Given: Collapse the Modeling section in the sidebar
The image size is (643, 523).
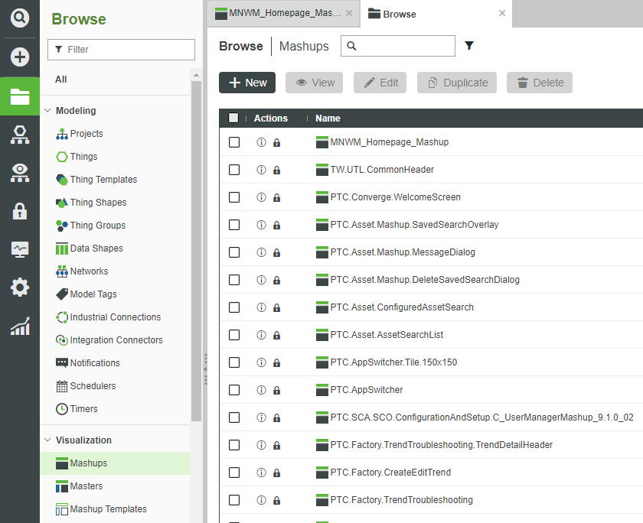Looking at the screenshot, I should [x=47, y=110].
